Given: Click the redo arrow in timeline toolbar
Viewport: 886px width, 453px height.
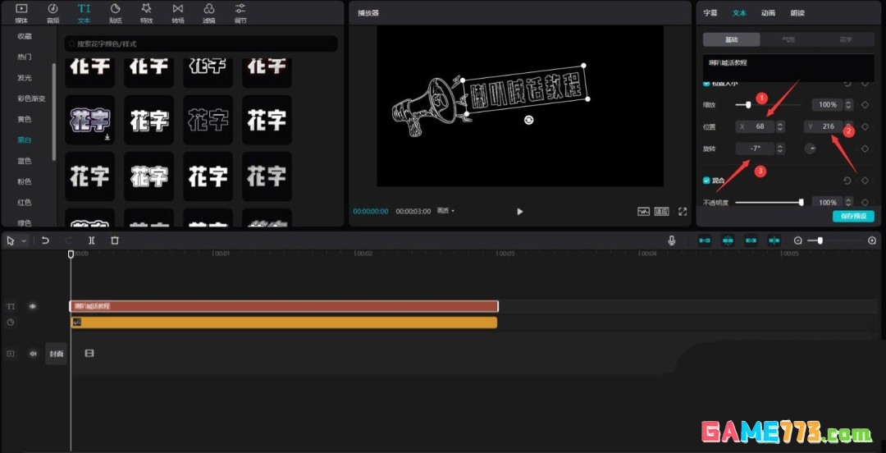Looking at the screenshot, I should click(68, 240).
